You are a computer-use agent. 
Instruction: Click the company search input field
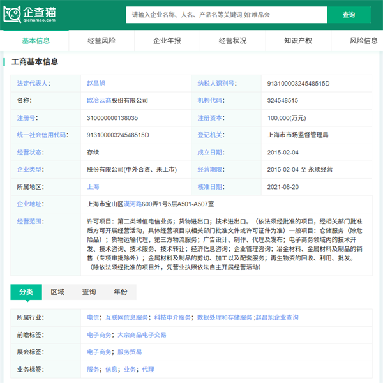(227, 15)
